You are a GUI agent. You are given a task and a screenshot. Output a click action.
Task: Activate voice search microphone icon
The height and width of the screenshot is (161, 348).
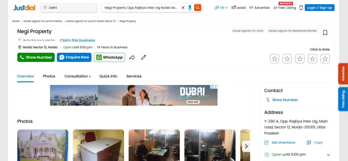click(190, 8)
